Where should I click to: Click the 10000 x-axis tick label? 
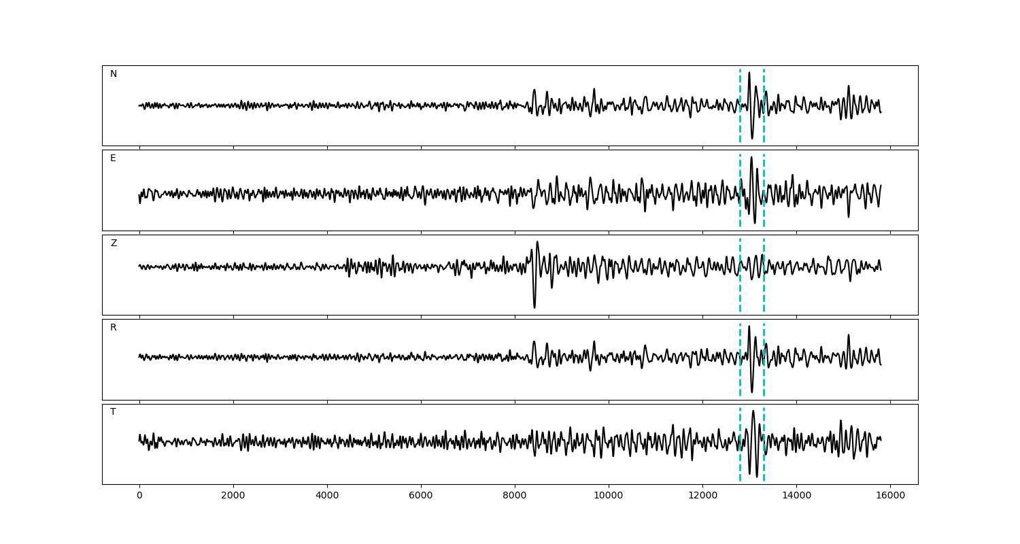(x=609, y=496)
